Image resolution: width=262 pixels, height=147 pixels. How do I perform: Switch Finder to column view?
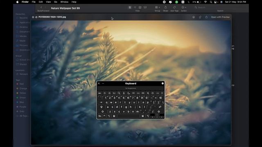pos(140,7)
